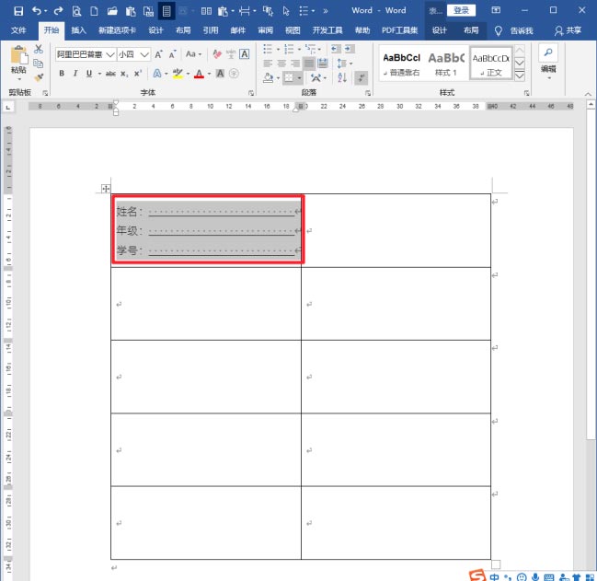Apply subscript formatting
597x581 pixels.
pyautogui.click(x=124, y=74)
